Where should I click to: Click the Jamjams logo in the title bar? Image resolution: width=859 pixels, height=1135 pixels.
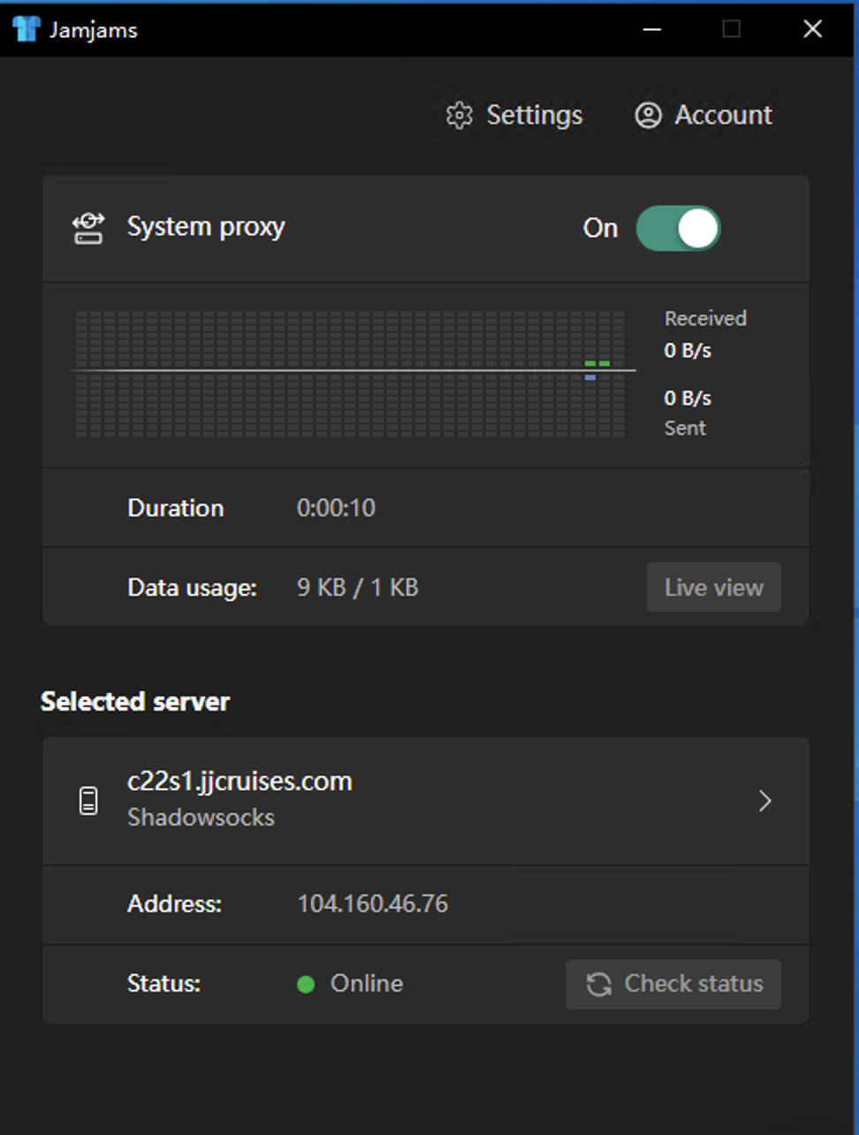click(26, 29)
